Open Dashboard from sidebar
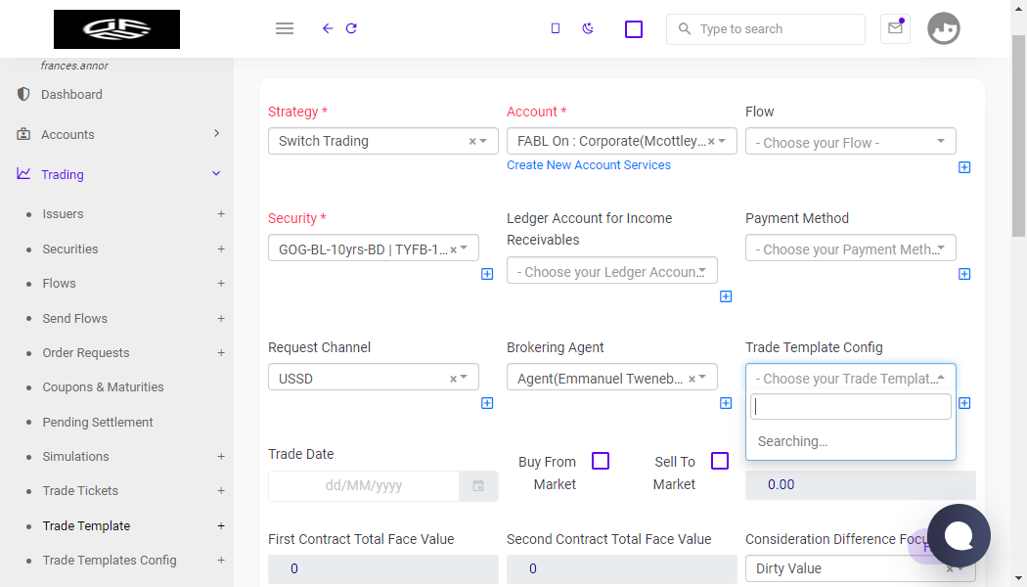 71,94
